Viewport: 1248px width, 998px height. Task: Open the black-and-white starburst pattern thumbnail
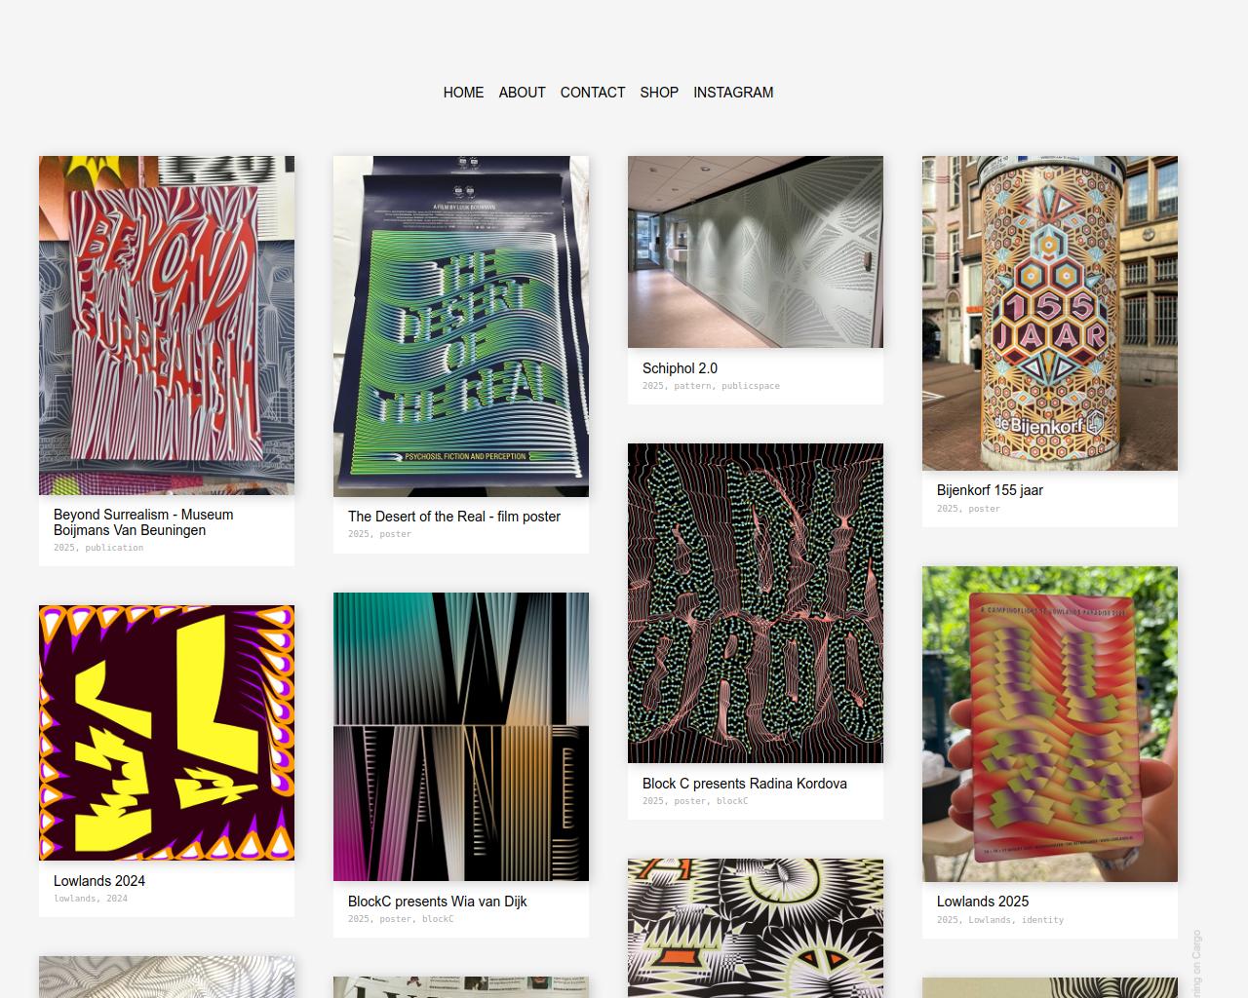pyautogui.click(x=756, y=928)
